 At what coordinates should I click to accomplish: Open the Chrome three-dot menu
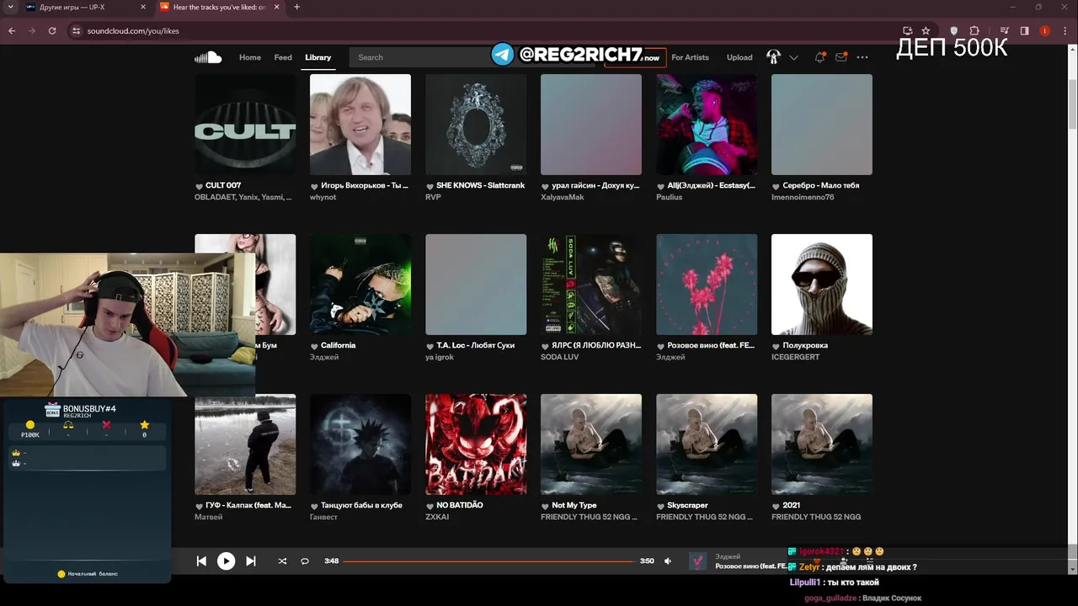pos(1065,31)
